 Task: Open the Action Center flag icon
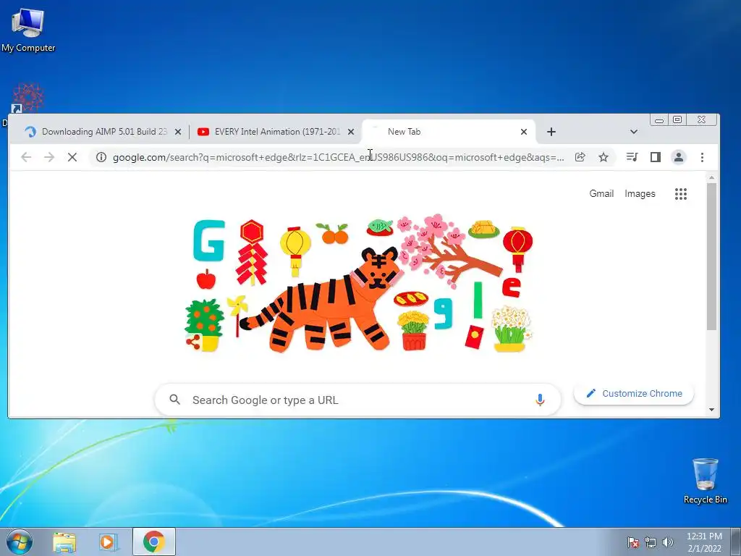[632, 542]
